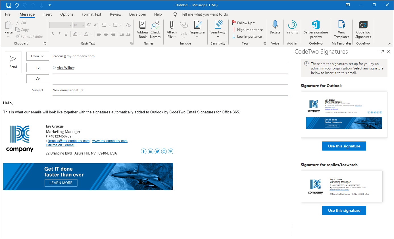Open the Tags dialog launcher
The height and width of the screenshot is (239, 394).
pyautogui.click(x=265, y=43)
